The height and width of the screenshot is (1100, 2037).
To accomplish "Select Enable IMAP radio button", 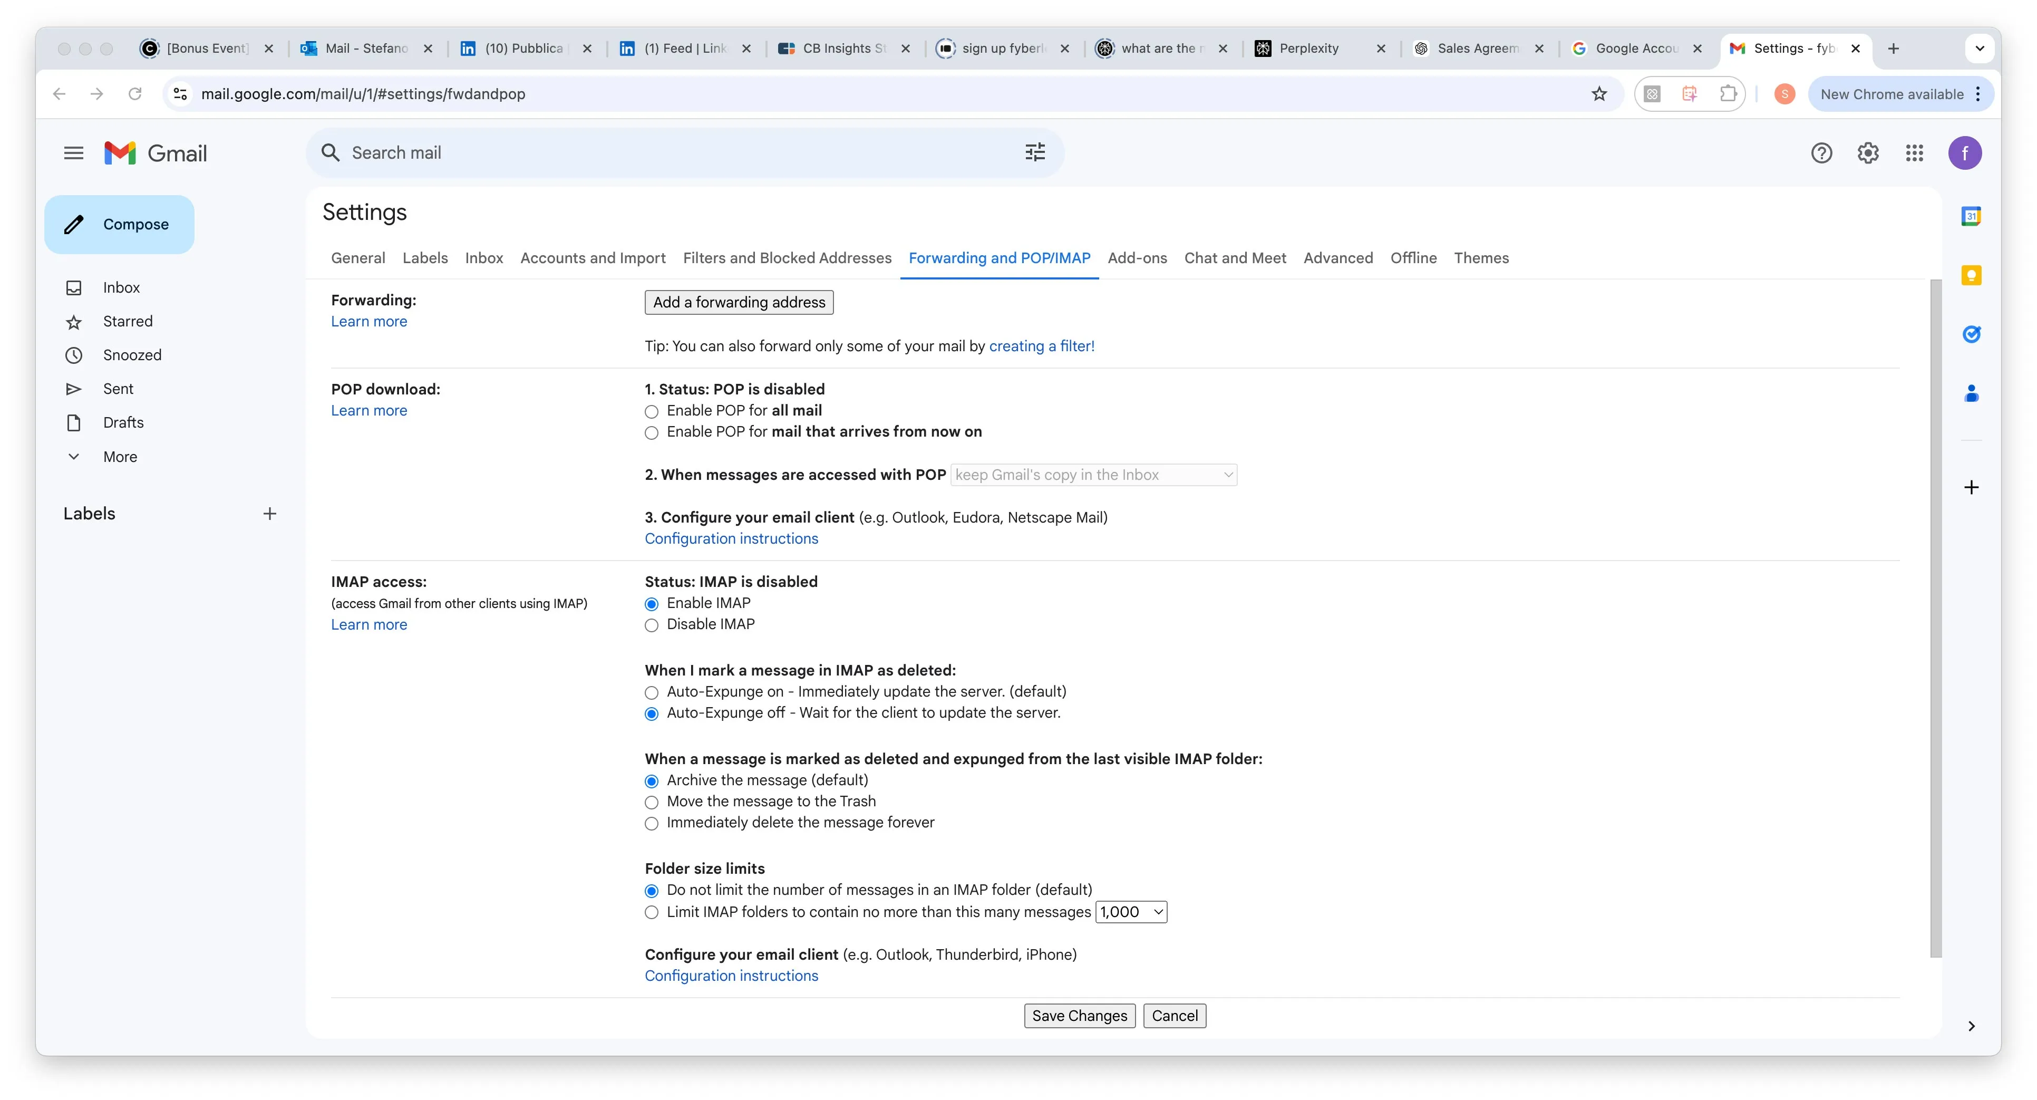I will click(x=652, y=604).
